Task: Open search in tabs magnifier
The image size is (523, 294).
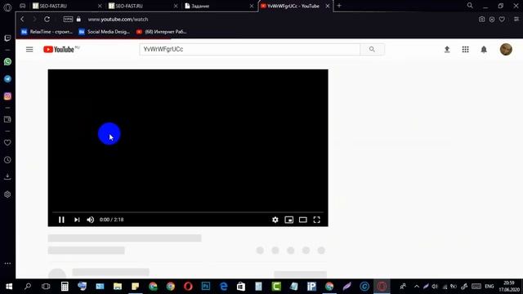Action: click(470, 6)
